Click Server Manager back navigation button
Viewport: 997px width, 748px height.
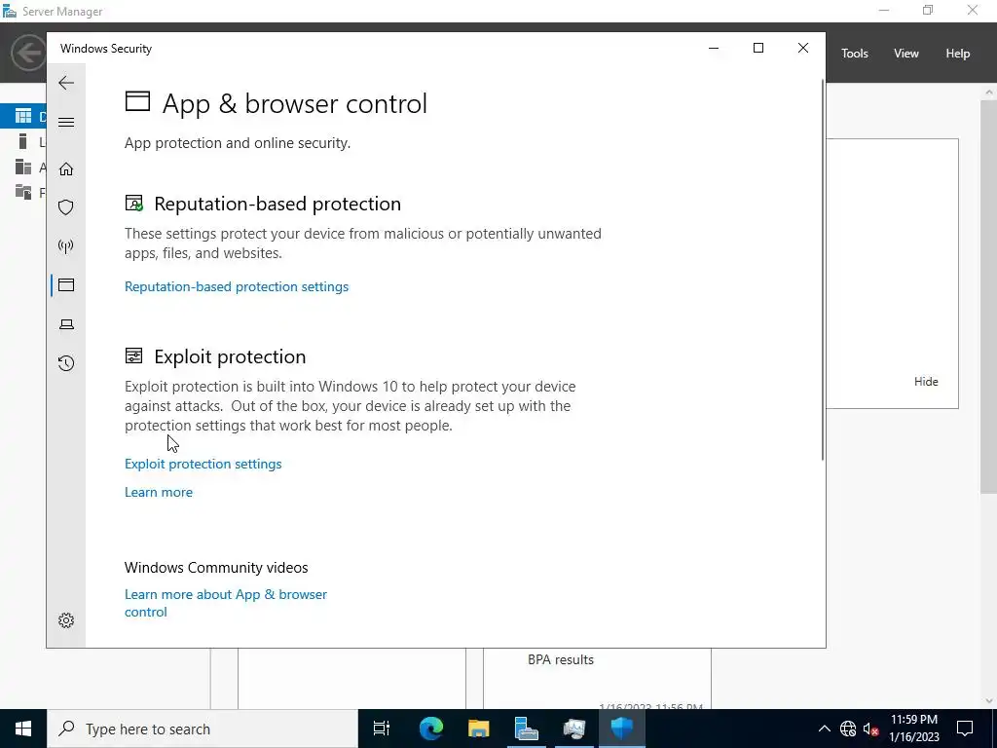(x=28, y=53)
